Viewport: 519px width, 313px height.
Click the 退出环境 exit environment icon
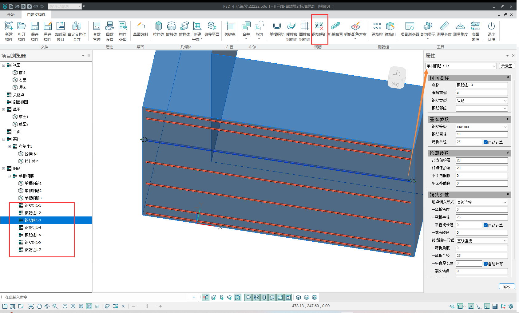(491, 26)
